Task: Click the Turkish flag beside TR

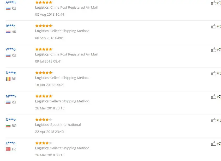Action: pos(8,149)
